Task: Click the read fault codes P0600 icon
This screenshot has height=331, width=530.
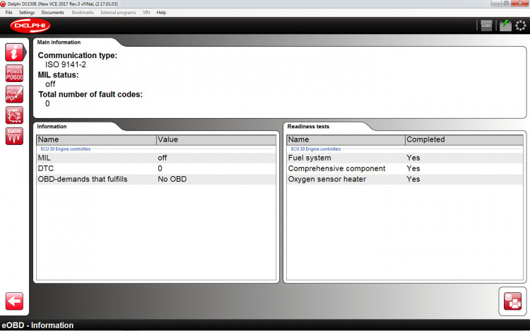Action: coord(14,73)
